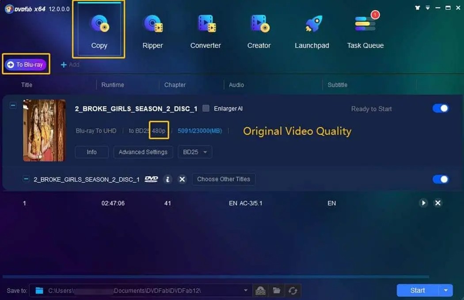Click the To Blu-ray mode button
This screenshot has width=464, height=300.
26,65
